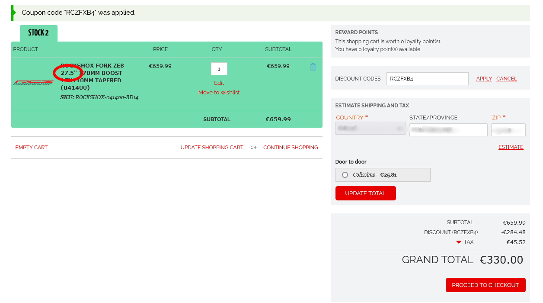Open the Country dropdown
The image size is (543, 303).
(x=370, y=129)
